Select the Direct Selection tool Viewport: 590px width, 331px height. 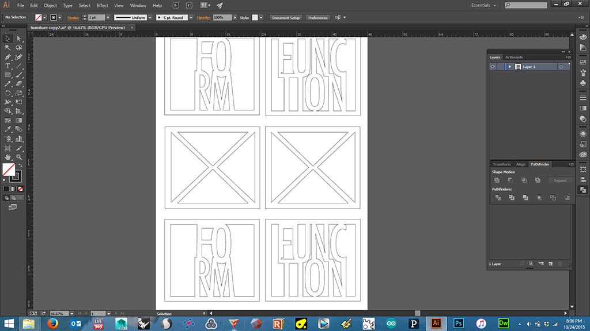[x=19, y=39]
